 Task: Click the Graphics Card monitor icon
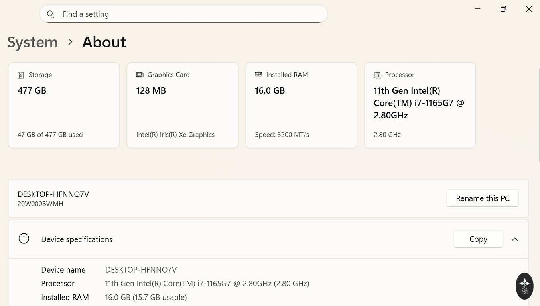pos(140,75)
